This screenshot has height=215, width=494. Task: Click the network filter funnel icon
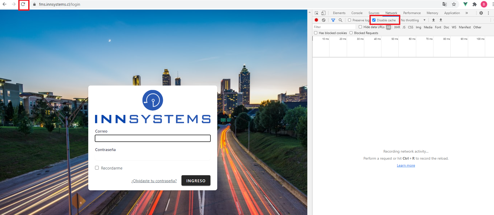(x=333, y=20)
